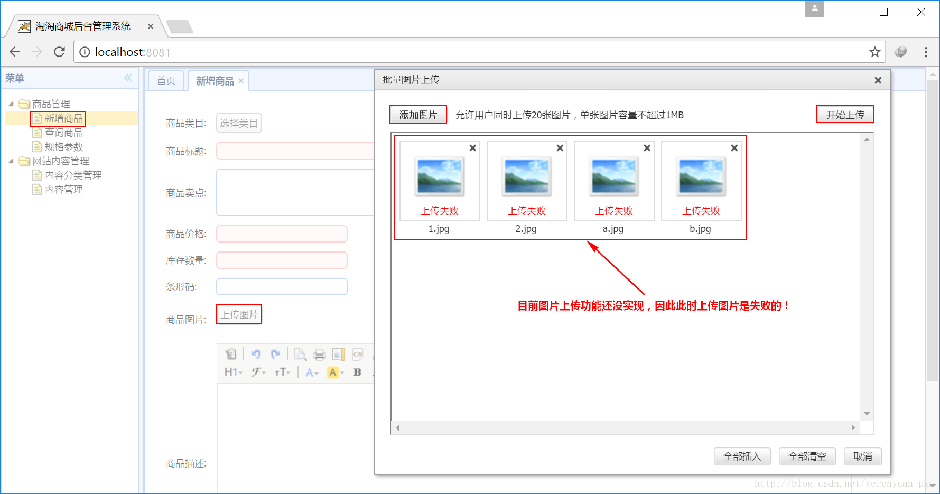Click the undo icon in the editor
940x494 pixels.
point(256,355)
